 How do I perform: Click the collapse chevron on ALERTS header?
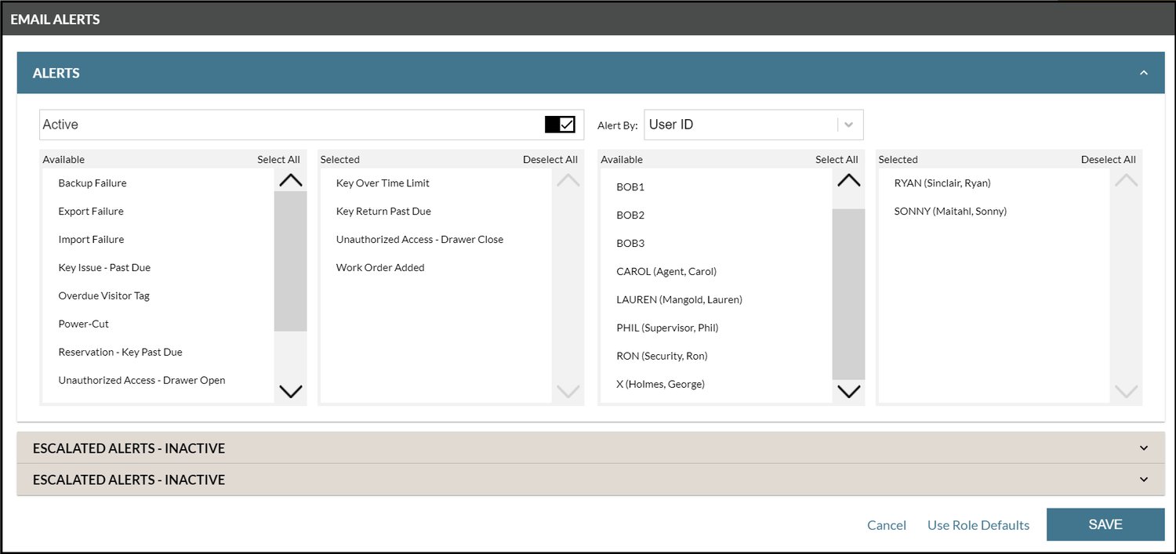[1144, 71]
